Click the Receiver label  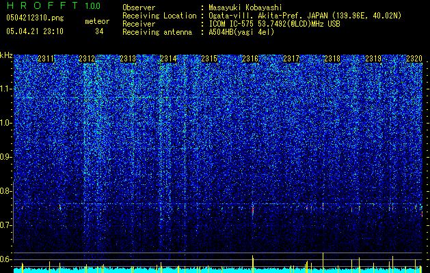[x=139, y=24]
